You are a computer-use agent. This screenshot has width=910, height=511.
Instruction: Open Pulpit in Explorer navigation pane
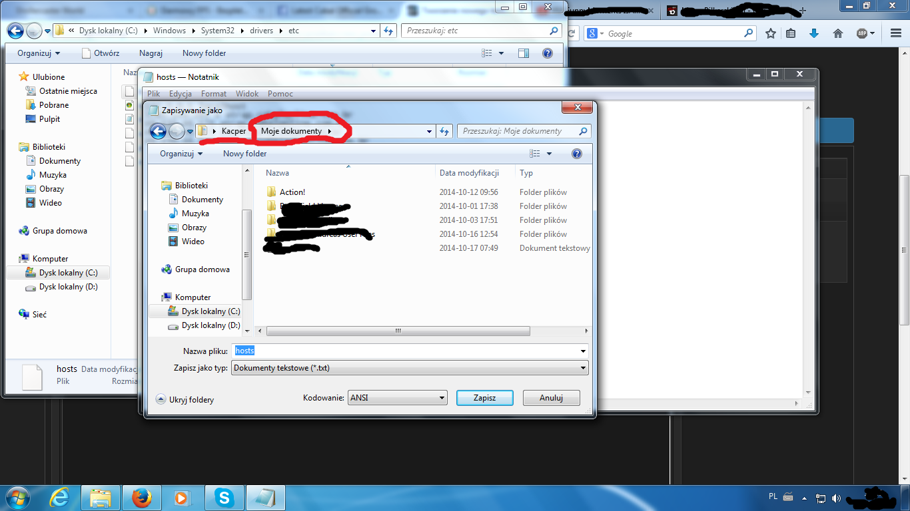(x=43, y=119)
